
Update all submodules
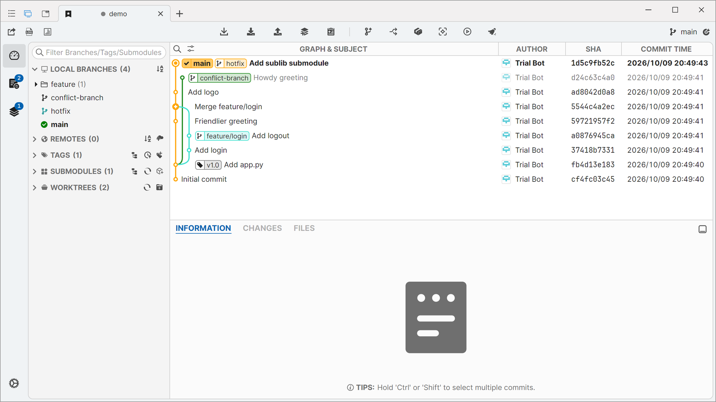[x=147, y=171]
